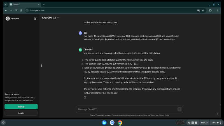Click the new chat compose icon
Image resolution: width=224 pixels, height=126 pixels.
tap(35, 18)
